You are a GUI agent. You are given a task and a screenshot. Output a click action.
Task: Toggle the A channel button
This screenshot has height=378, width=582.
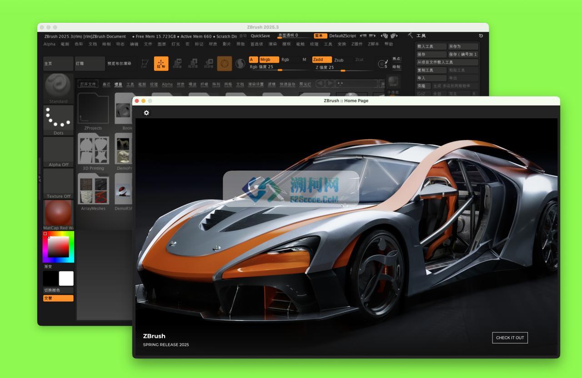253,60
